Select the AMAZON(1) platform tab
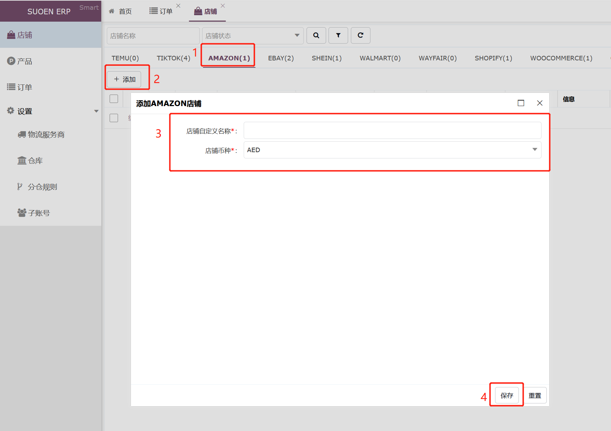 point(229,58)
